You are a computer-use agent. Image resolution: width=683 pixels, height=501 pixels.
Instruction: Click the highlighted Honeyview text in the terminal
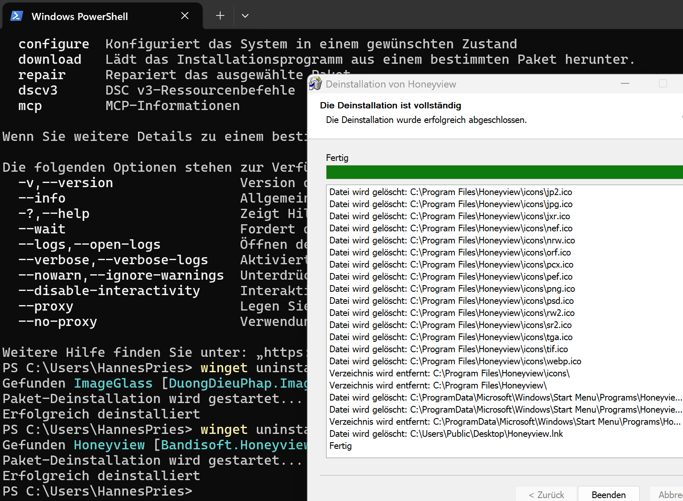(109, 445)
